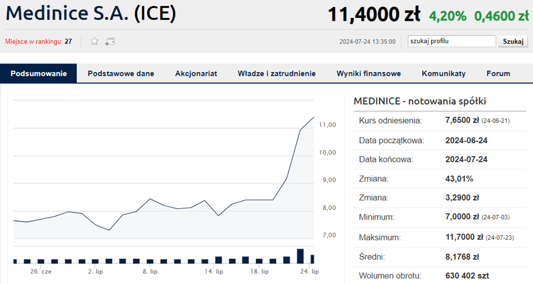
Task: Select chart y-axis label 7,00
Action: (329, 235)
